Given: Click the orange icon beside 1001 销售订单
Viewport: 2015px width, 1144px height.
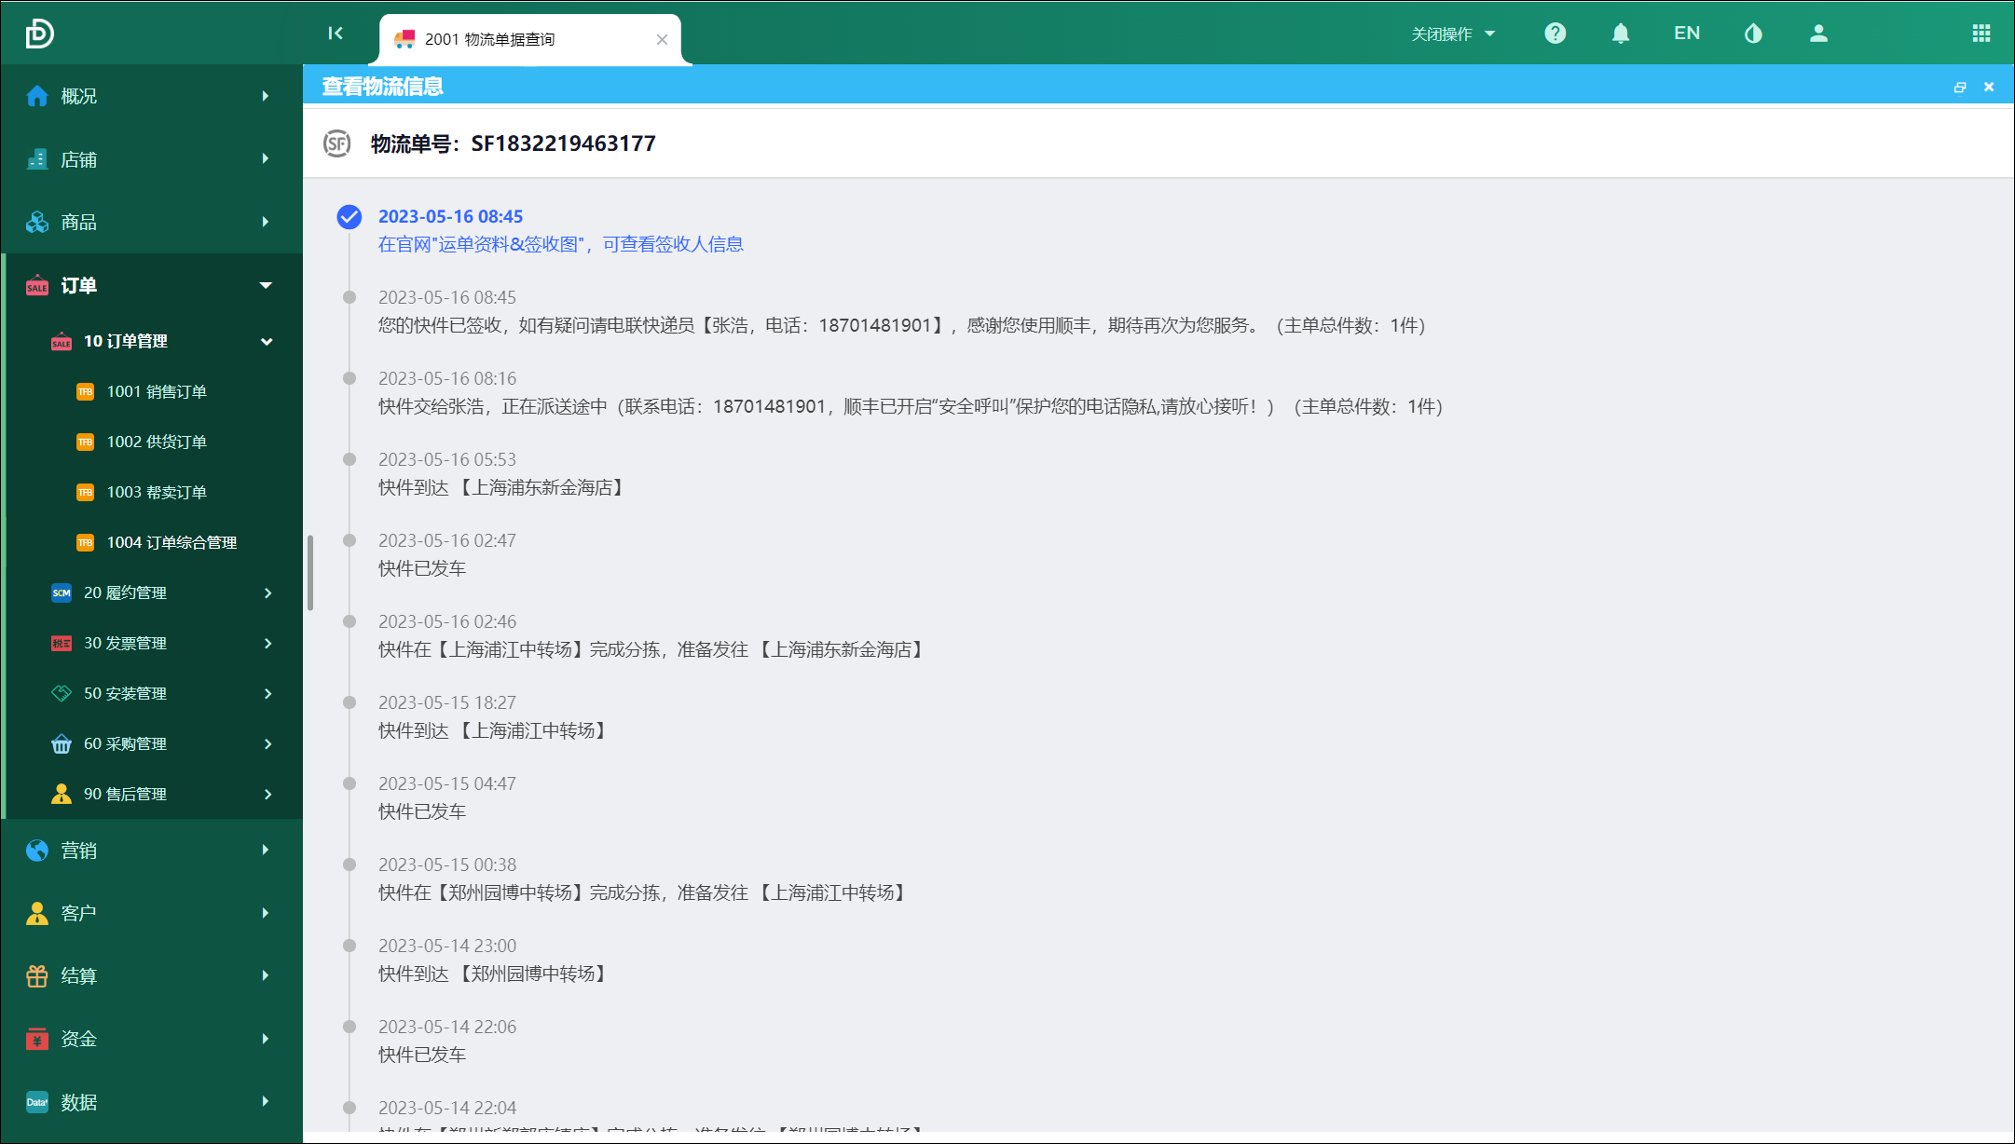Looking at the screenshot, I should click(x=85, y=391).
